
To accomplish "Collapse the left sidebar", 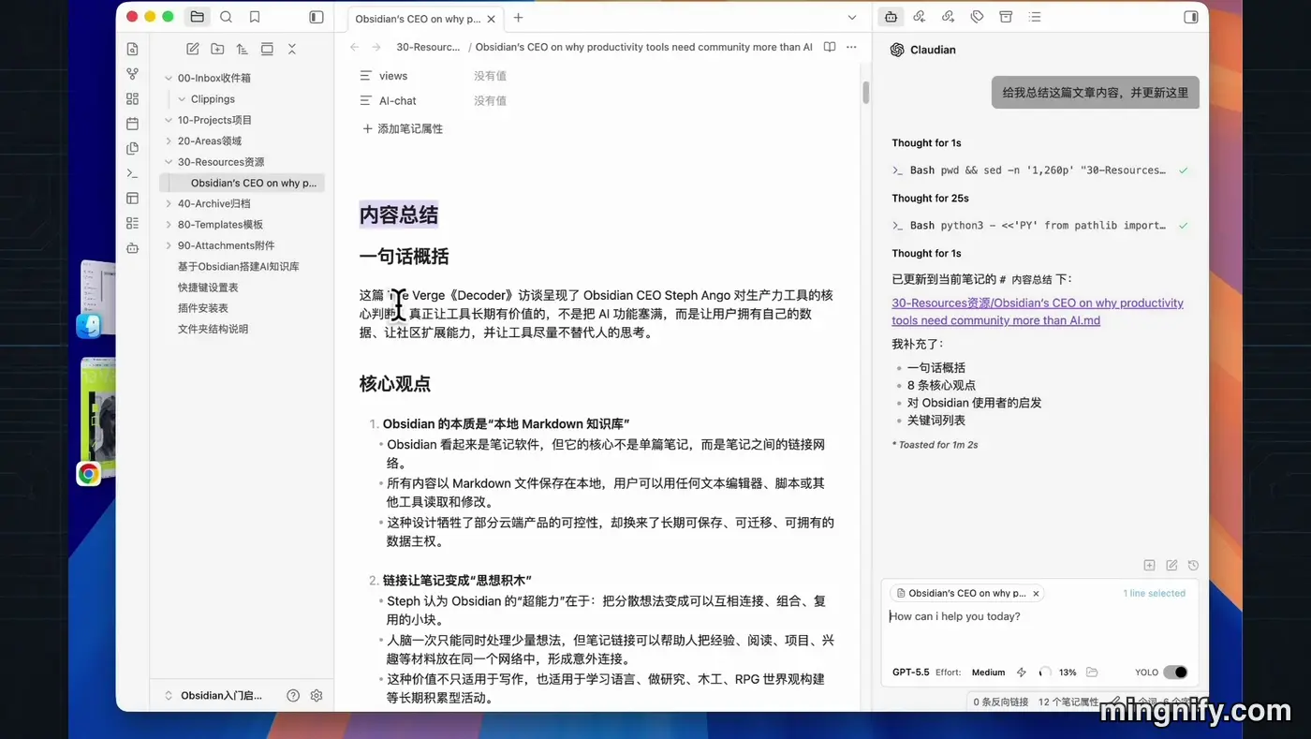I will 317,17.
